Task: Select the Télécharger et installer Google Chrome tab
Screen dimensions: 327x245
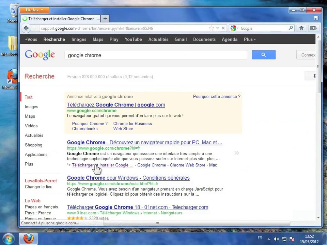Action: point(61,19)
